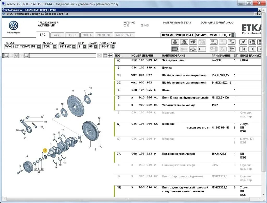Switch to the EPC tab

[x=43, y=35]
